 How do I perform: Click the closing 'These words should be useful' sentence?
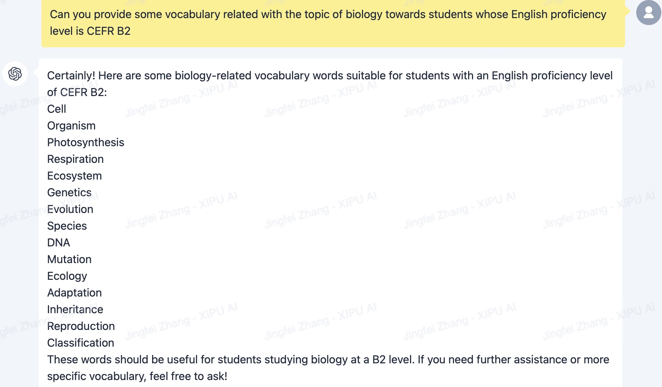tap(328, 368)
